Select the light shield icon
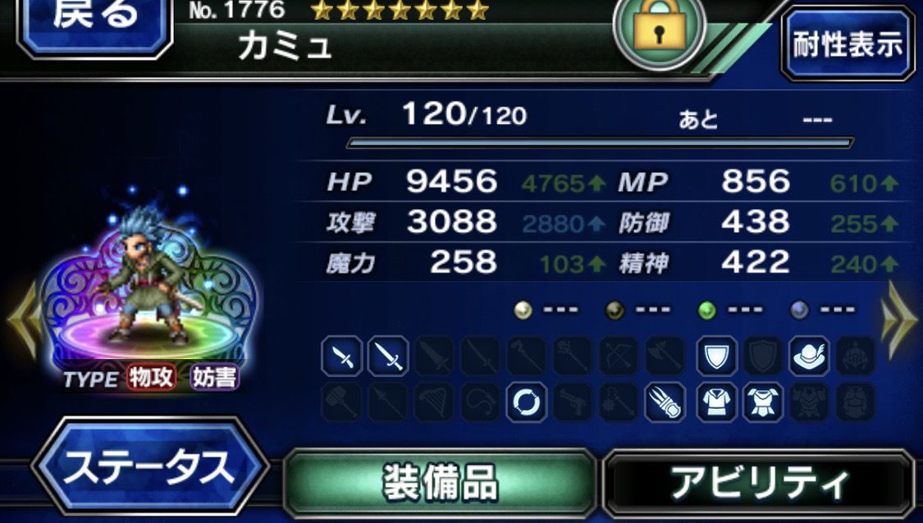Image resolution: width=923 pixels, height=523 pixels. click(716, 356)
